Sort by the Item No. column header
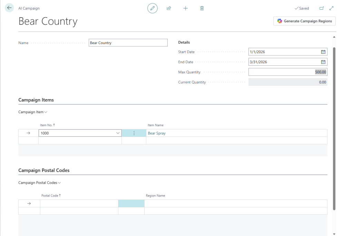The image size is (353, 236). (48, 125)
